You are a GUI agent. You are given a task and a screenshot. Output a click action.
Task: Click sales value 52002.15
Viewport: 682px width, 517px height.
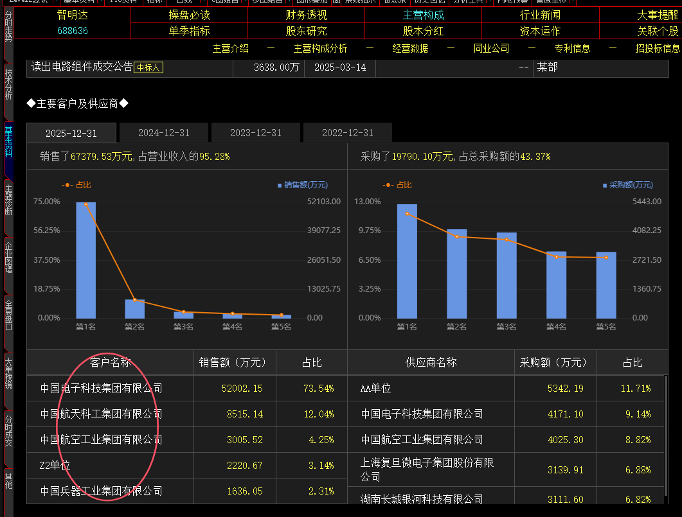click(242, 389)
